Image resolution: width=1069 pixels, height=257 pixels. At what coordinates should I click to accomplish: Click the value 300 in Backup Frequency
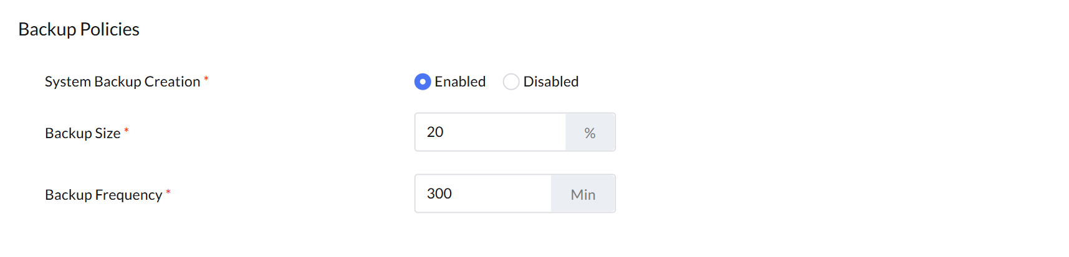(439, 194)
